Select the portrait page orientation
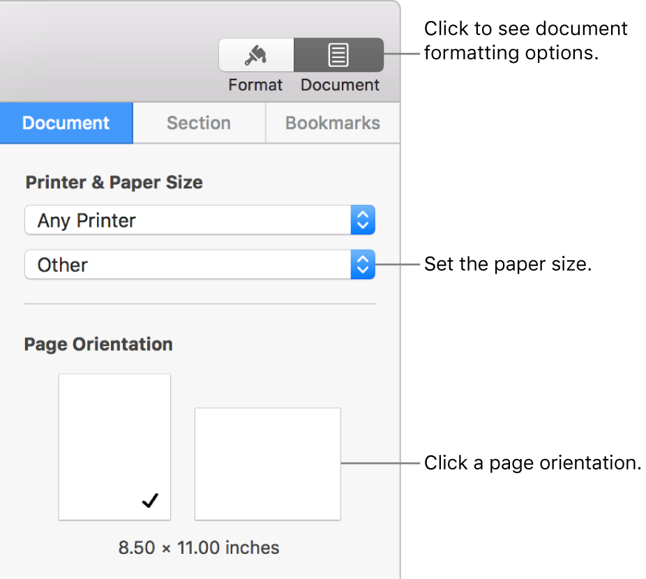This screenshot has height=579, width=646. click(x=114, y=446)
